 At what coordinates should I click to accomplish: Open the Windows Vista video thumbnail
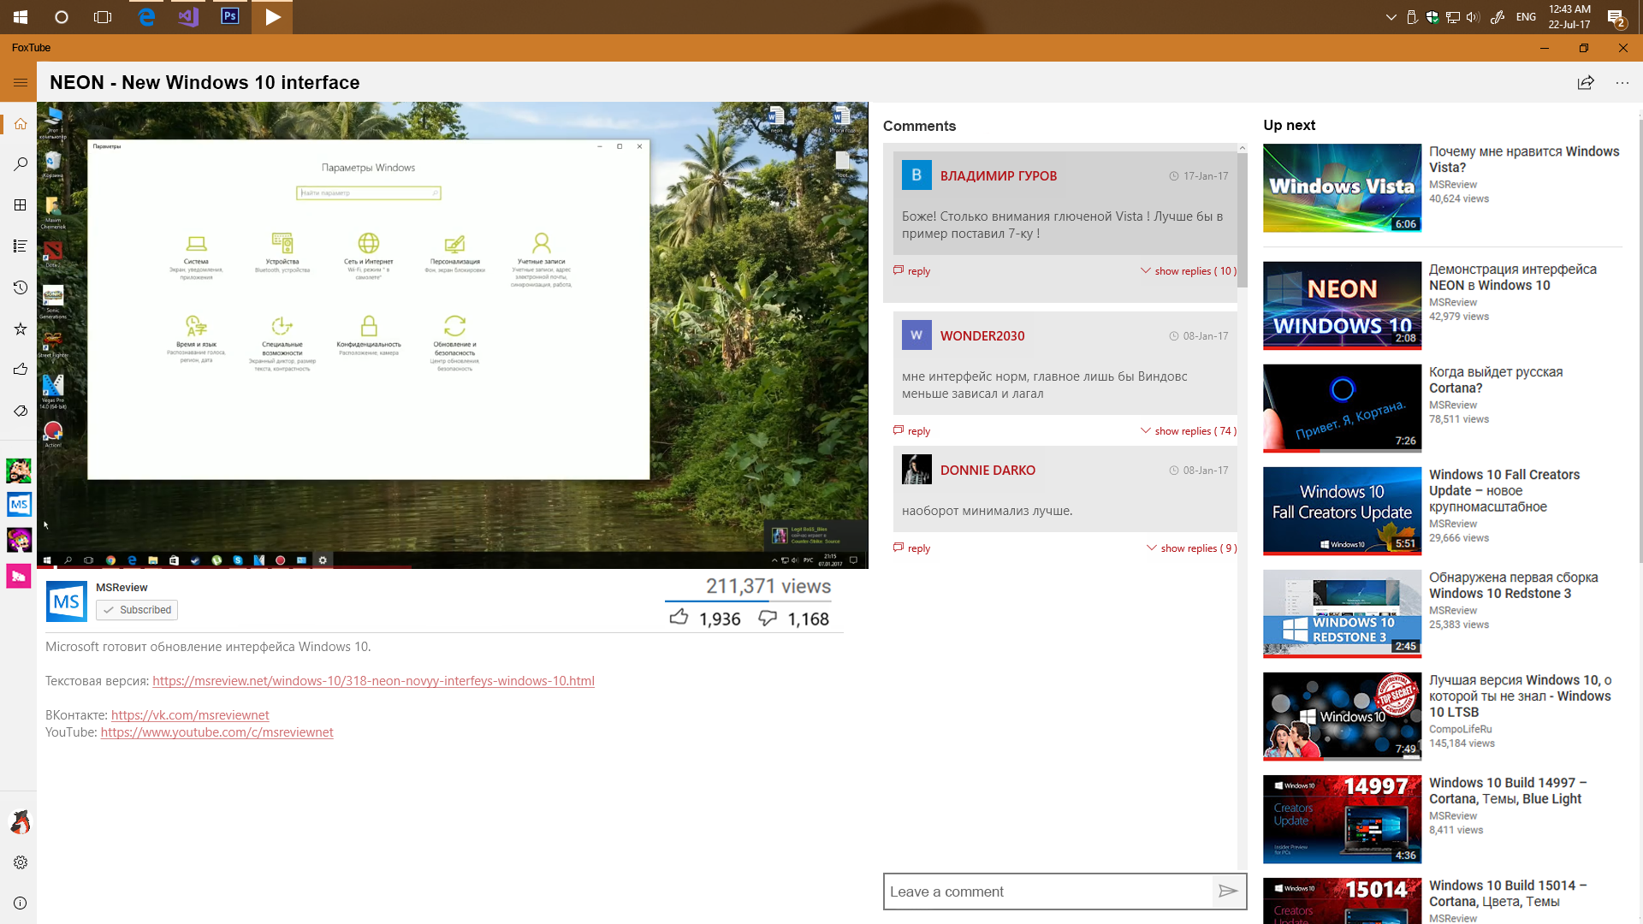click(x=1342, y=187)
